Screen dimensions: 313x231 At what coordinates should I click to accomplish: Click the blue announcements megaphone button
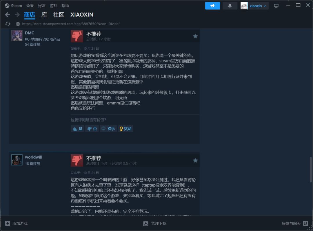click(x=213, y=6)
